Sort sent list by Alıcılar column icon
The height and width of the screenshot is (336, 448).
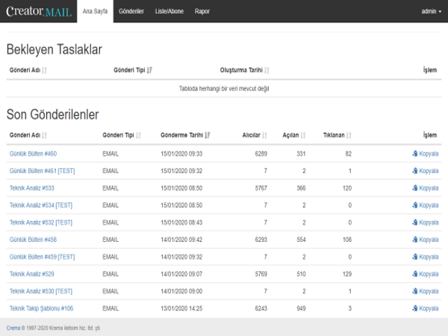(265, 135)
